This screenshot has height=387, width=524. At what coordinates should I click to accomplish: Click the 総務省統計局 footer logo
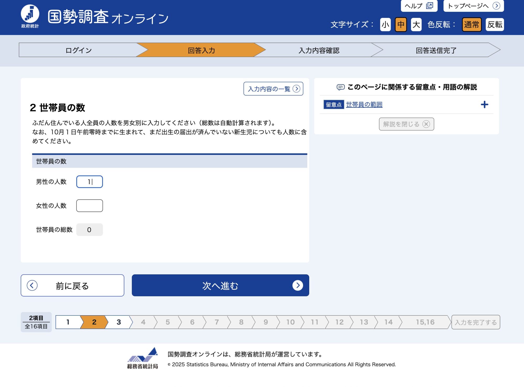click(143, 358)
